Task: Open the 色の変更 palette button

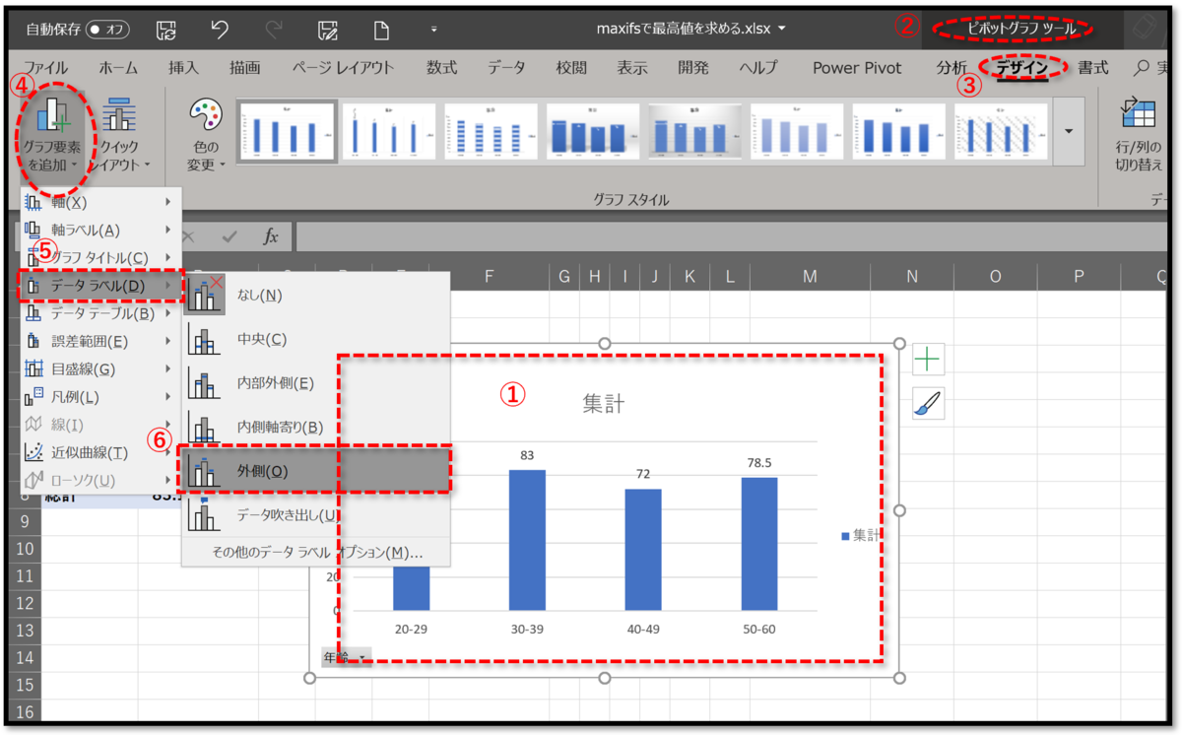Action: point(206,136)
